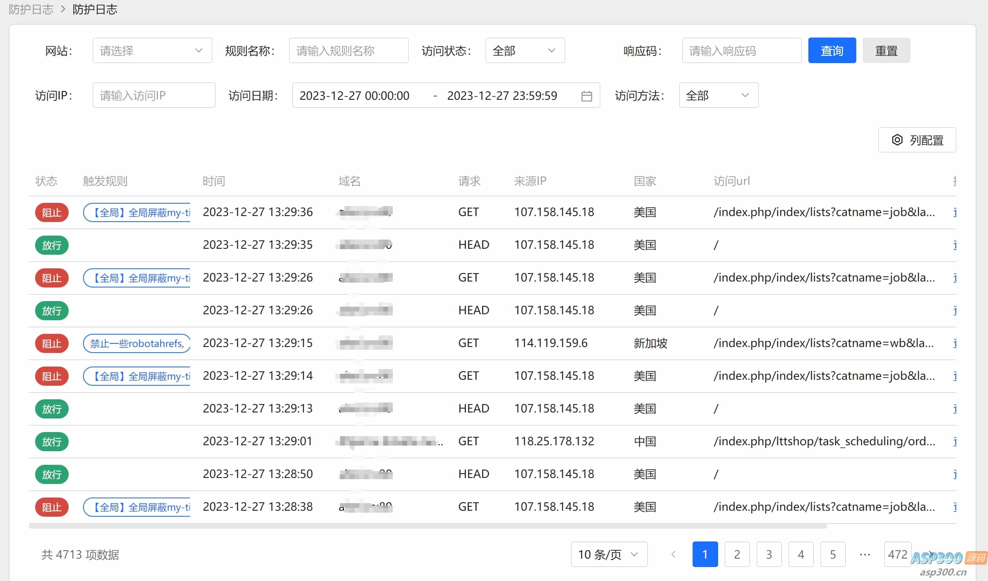This screenshot has width=988, height=581.
Task: Open the 网站 site selection dropdown
Action: pyautogui.click(x=152, y=50)
